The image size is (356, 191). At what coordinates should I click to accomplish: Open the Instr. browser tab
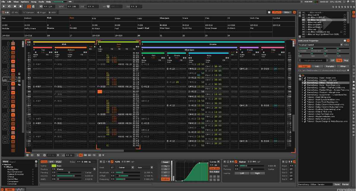(317, 66)
